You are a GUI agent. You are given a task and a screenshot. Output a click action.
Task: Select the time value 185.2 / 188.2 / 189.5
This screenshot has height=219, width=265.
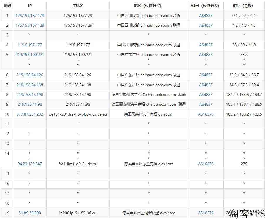[x=244, y=114]
